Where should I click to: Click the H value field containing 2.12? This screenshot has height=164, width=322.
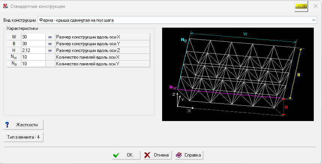point(33,50)
